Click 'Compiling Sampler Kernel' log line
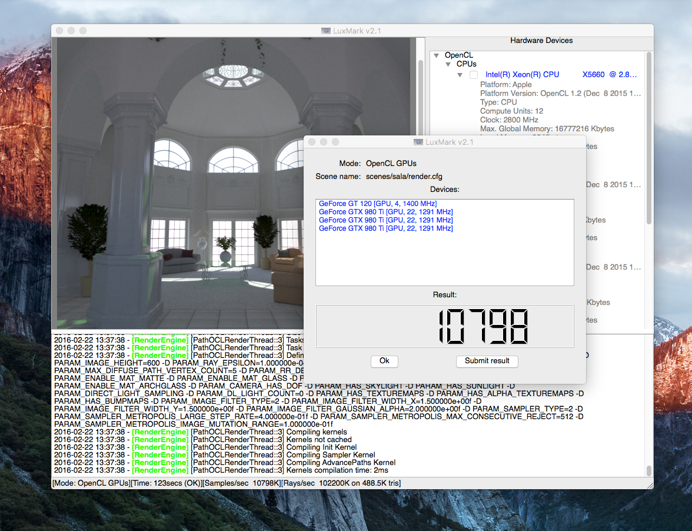Viewport: 692px width, 531px height. (214, 455)
